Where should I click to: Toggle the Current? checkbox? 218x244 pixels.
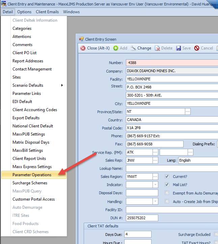point(167,177)
